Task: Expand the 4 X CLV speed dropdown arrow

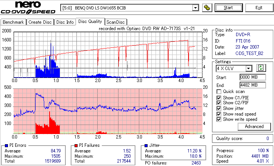Action: coord(248,69)
